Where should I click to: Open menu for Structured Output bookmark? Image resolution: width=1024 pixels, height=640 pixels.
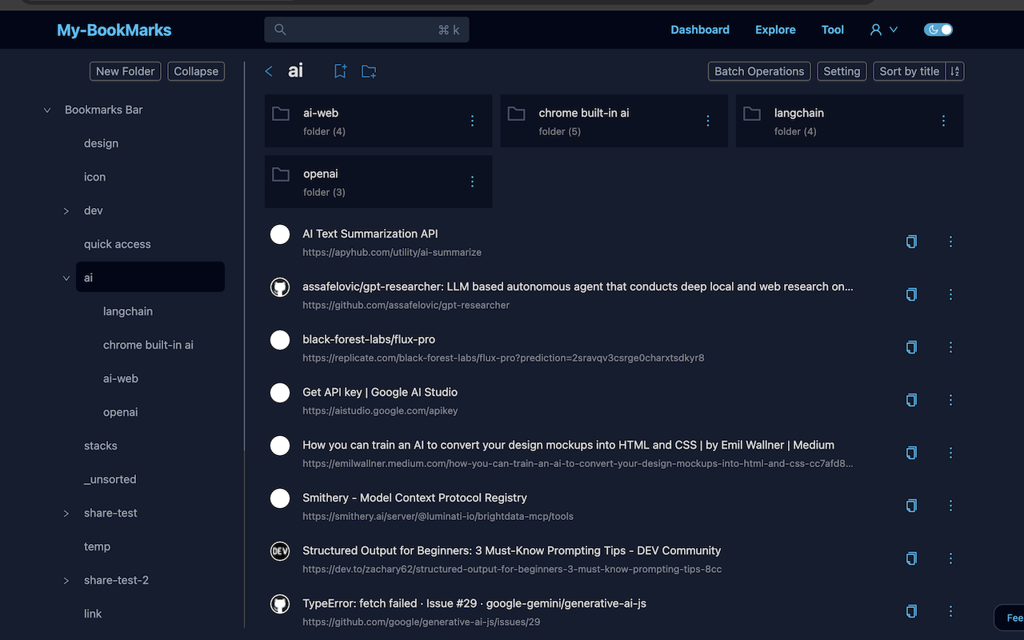950,558
